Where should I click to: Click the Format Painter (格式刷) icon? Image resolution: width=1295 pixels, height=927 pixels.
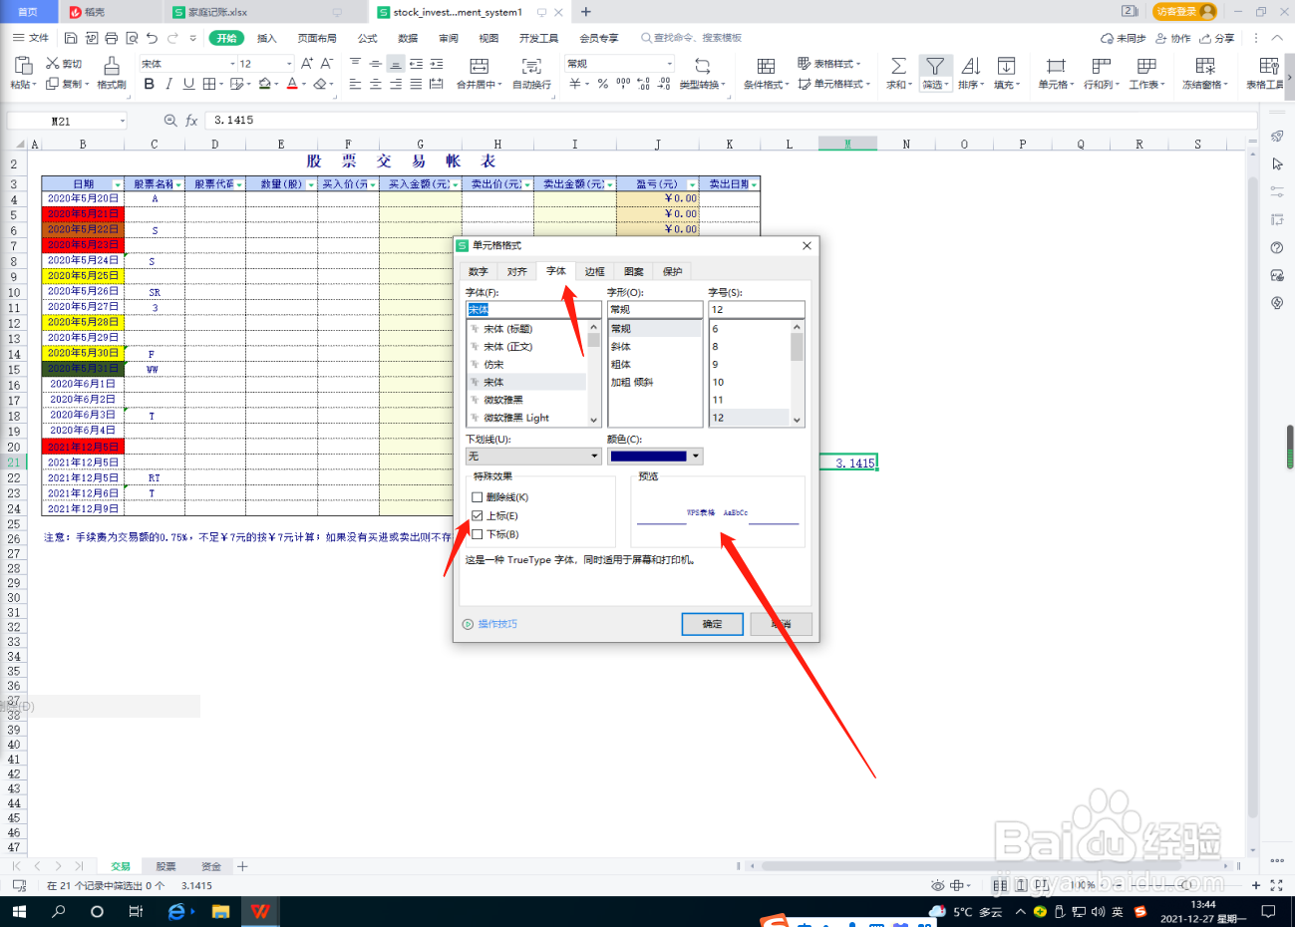point(112,66)
